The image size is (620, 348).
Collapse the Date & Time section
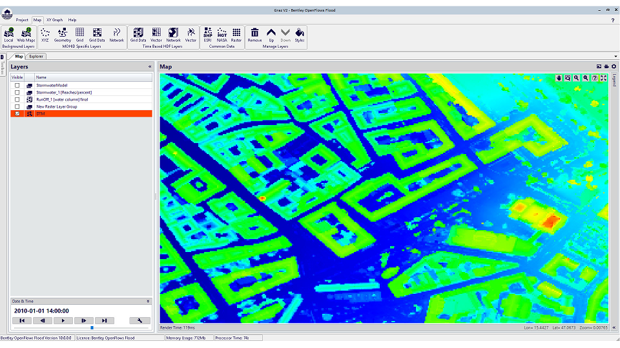click(148, 301)
